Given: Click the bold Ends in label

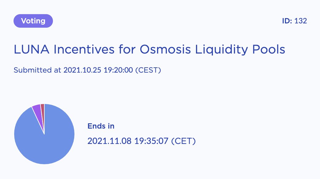Looking at the screenshot, I should coord(101,126).
